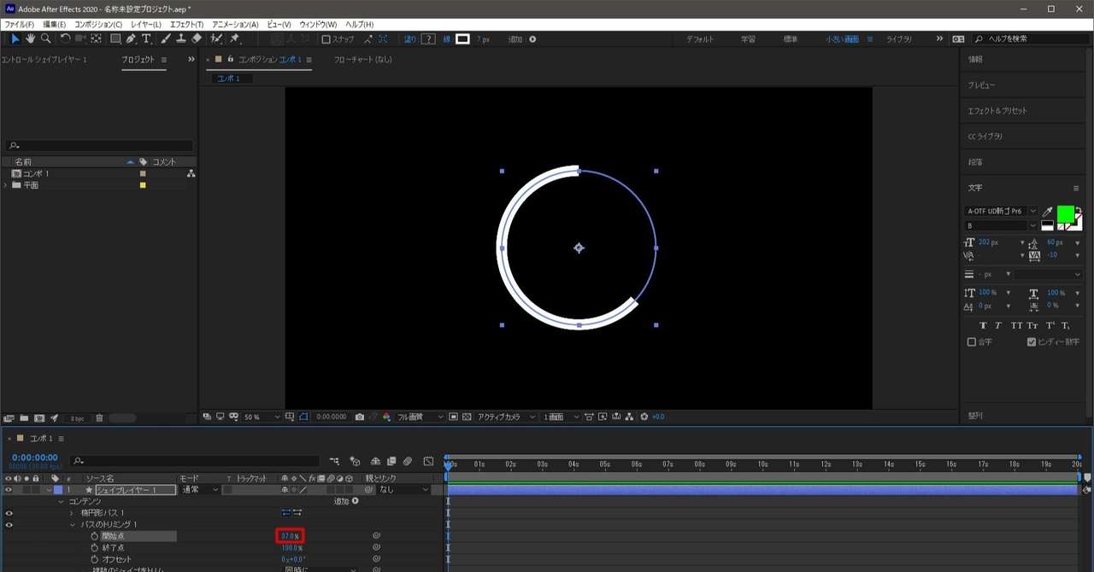The height and width of the screenshot is (572, 1094).
Task: Open the 50% magnification dropdown
Action: (x=262, y=417)
